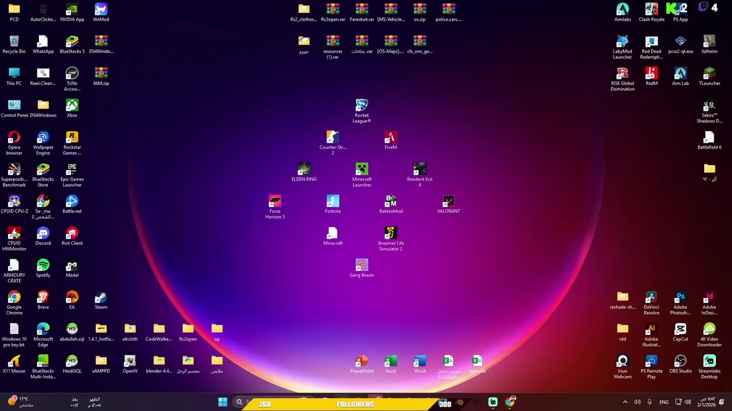Select the Epic Games Launcher icon

click(x=72, y=175)
